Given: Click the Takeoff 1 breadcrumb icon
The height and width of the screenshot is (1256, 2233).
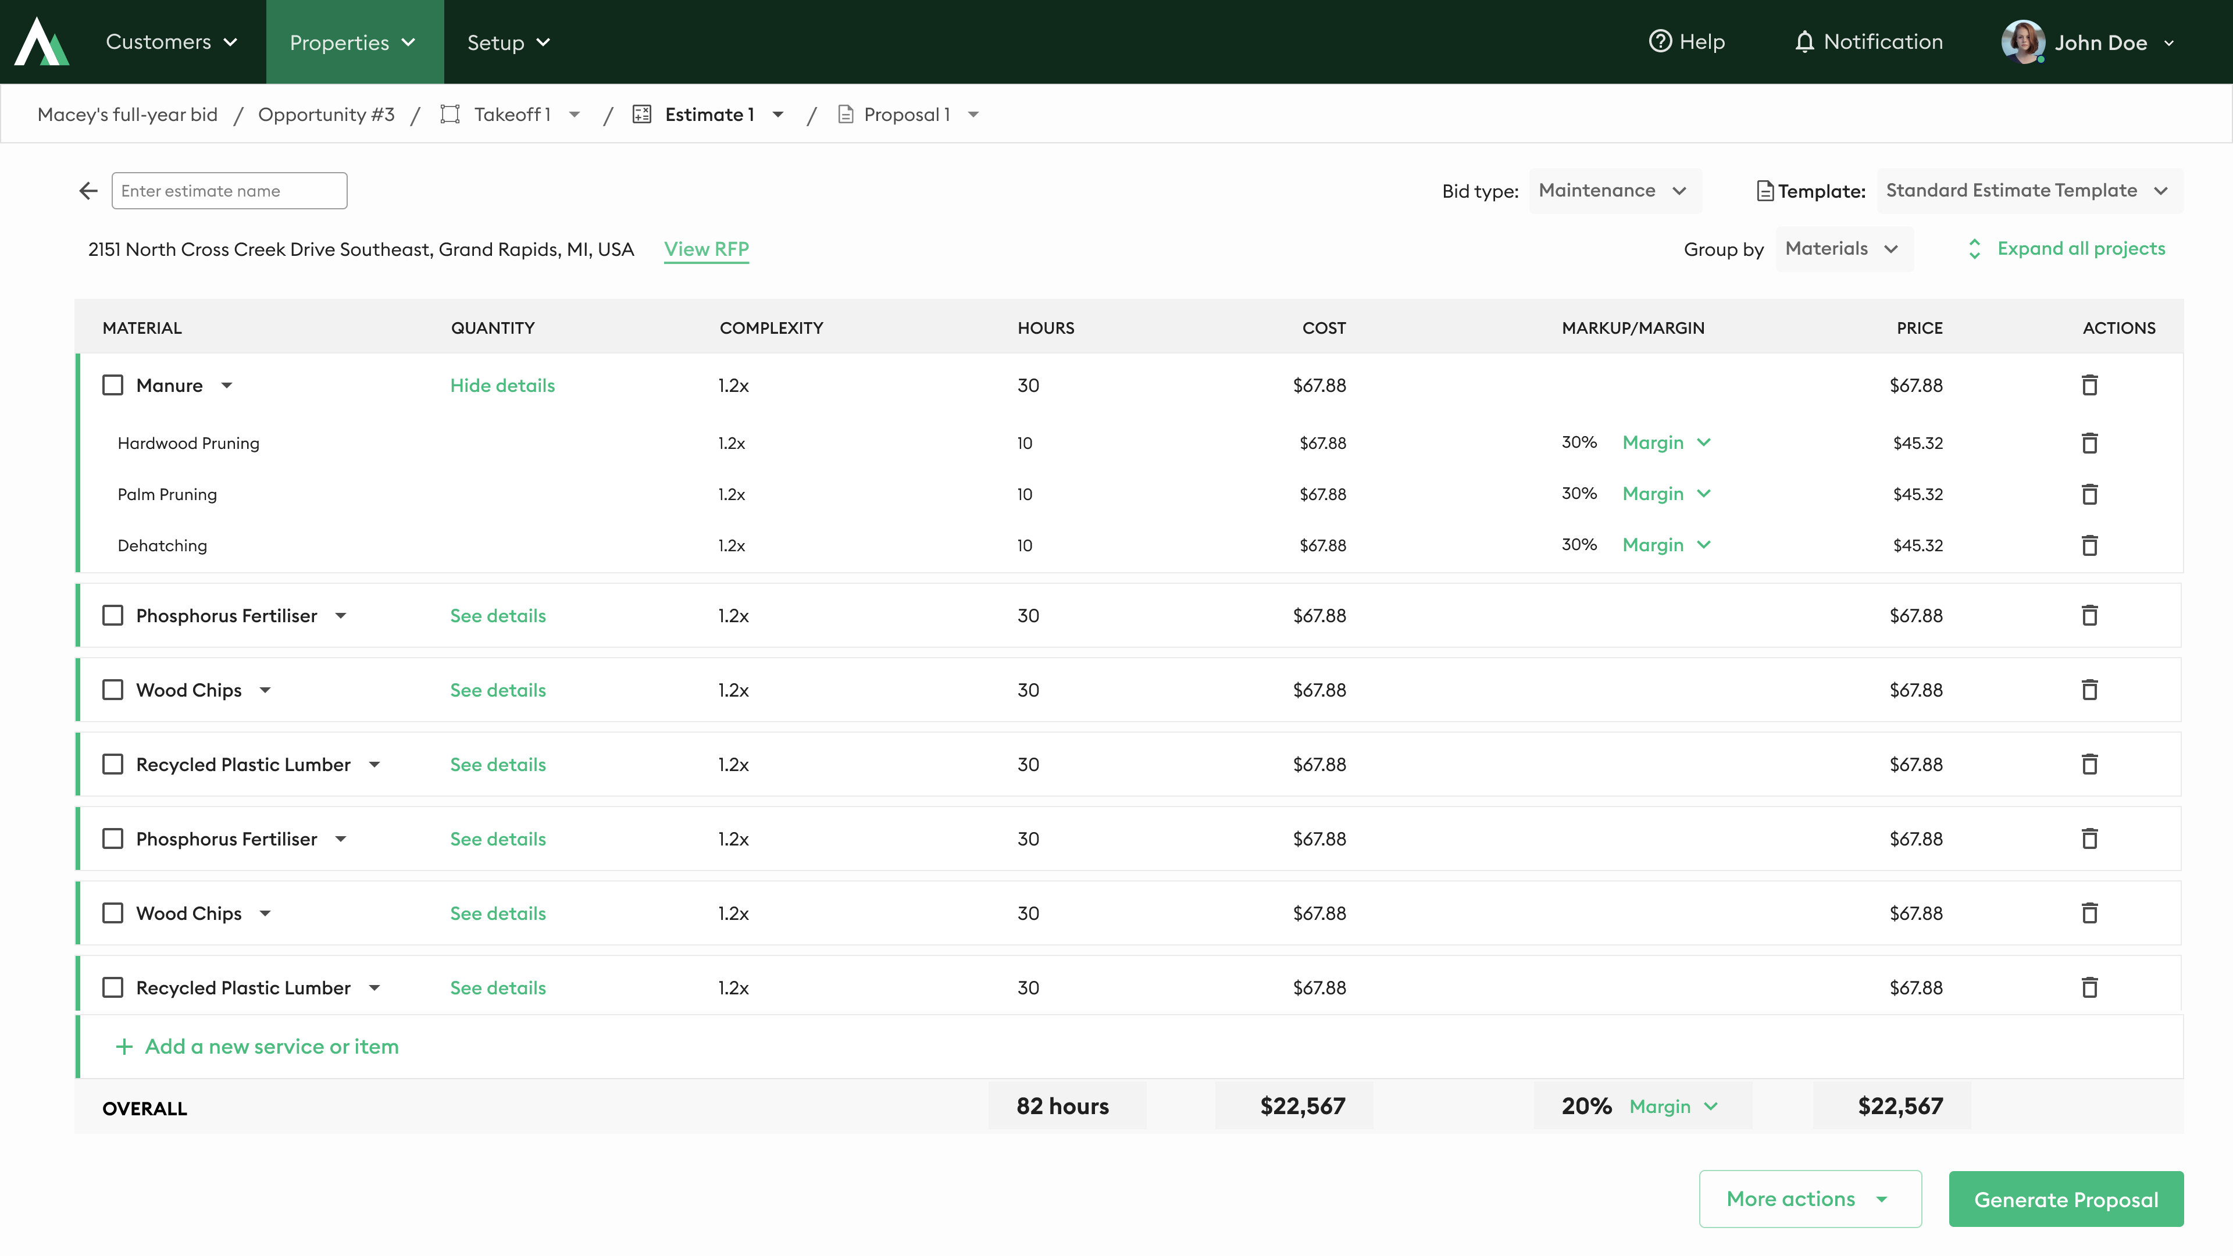Looking at the screenshot, I should coord(450,115).
